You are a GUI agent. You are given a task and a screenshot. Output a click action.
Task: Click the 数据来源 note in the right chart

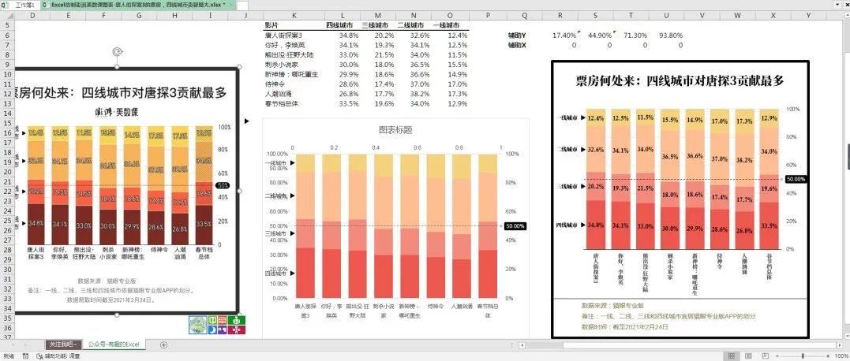[x=613, y=306]
